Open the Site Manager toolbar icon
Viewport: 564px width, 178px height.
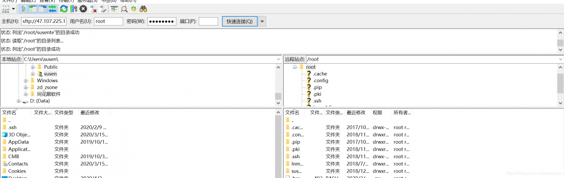pyautogui.click(x=6, y=8)
